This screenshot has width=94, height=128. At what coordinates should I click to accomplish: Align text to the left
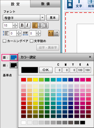[35, 25]
